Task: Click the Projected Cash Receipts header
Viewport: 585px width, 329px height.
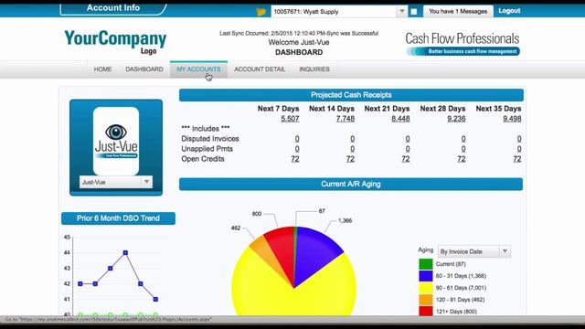Action: (x=351, y=95)
